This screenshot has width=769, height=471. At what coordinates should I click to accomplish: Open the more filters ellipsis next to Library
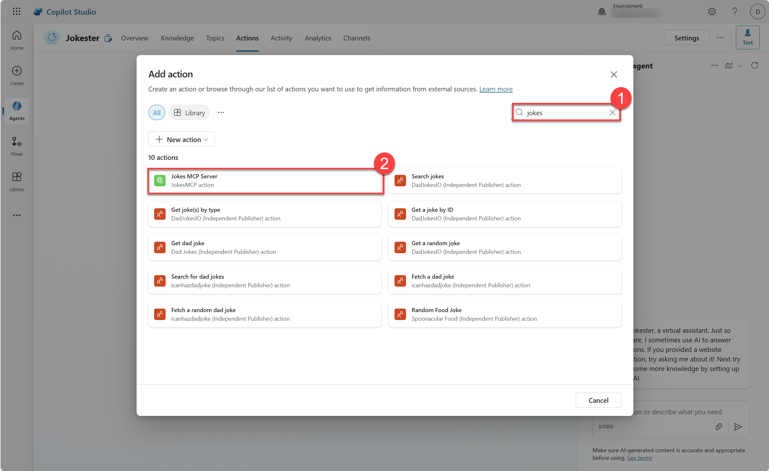click(x=221, y=112)
